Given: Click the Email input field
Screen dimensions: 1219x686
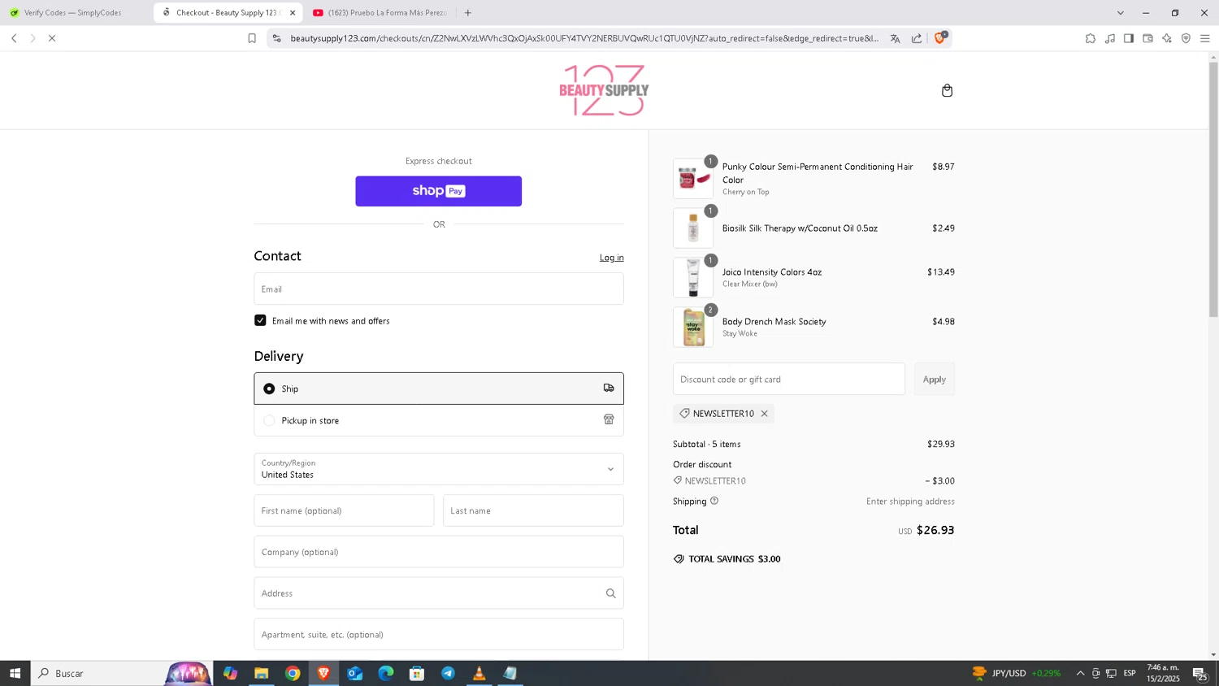Looking at the screenshot, I should (x=439, y=289).
